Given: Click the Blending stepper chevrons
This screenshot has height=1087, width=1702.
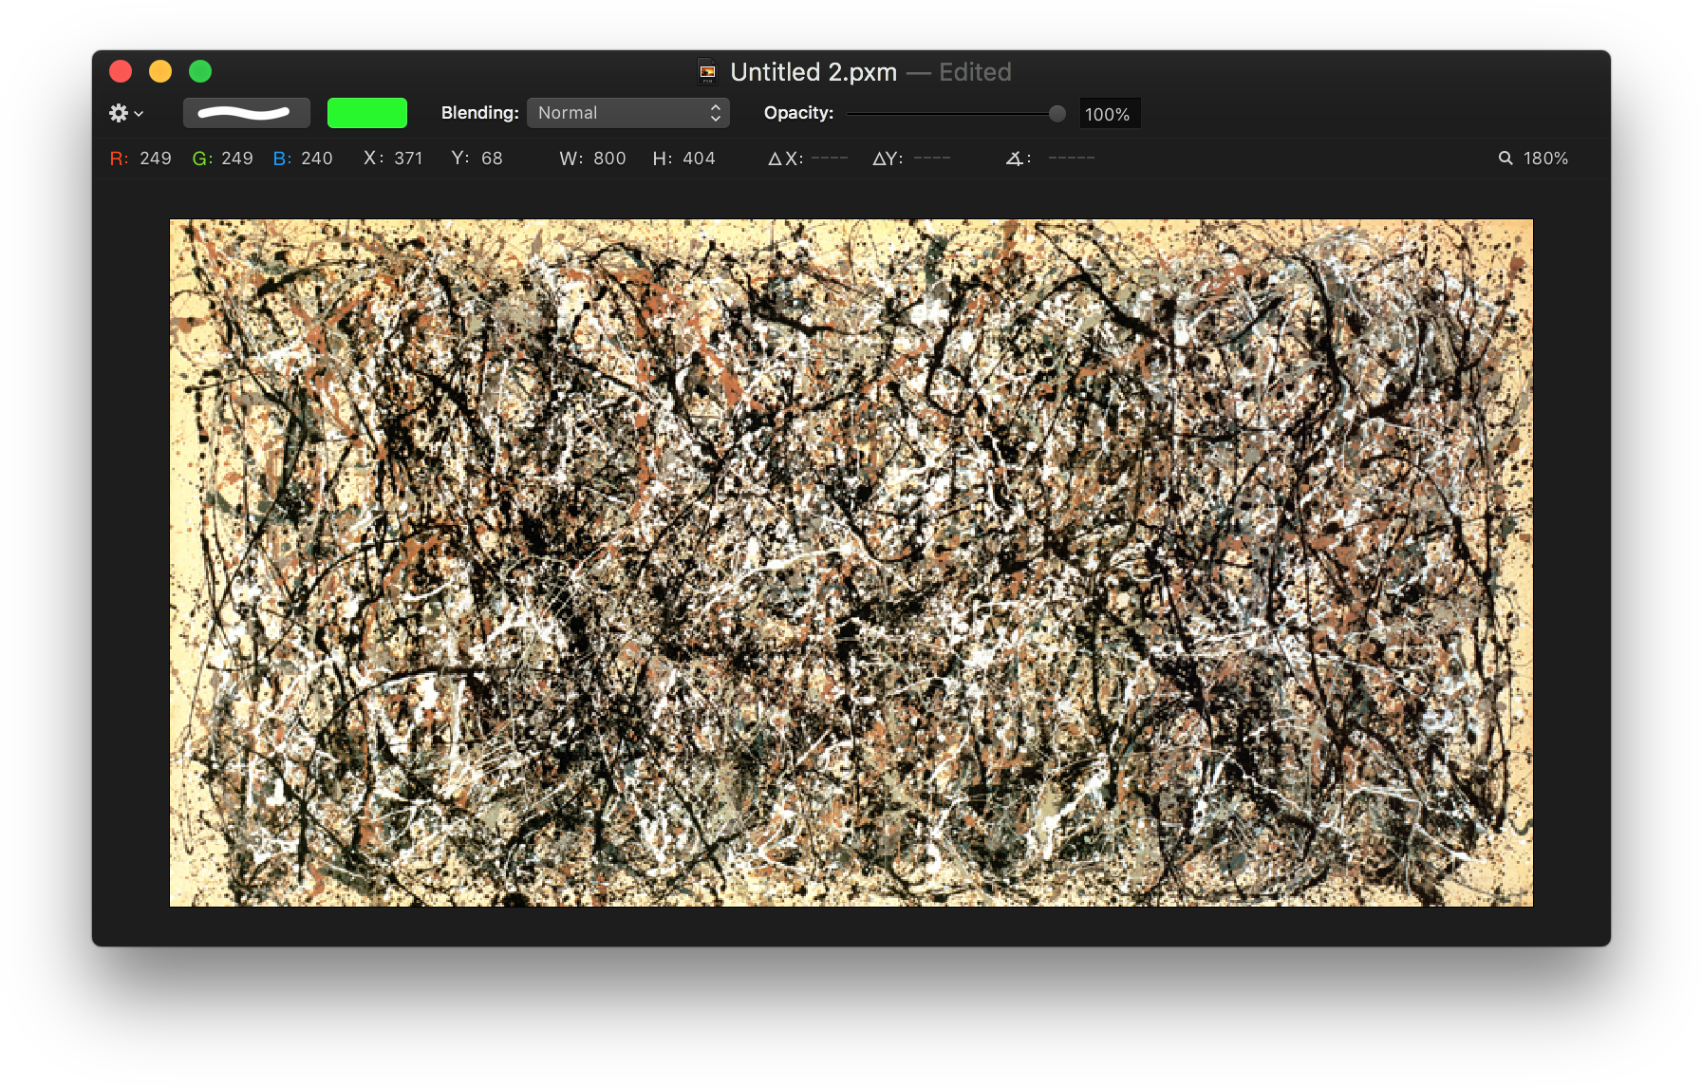Looking at the screenshot, I should coord(716,112).
